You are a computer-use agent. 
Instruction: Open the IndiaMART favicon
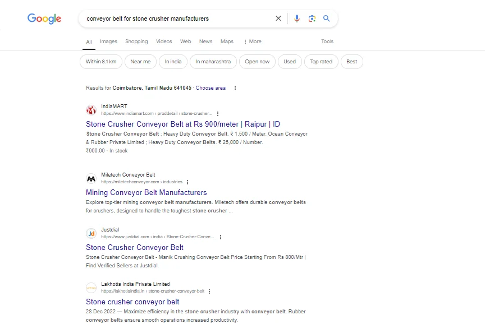pyautogui.click(x=91, y=110)
